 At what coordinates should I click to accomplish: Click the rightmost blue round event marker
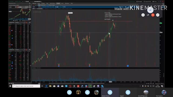pyautogui.click(x=128, y=66)
